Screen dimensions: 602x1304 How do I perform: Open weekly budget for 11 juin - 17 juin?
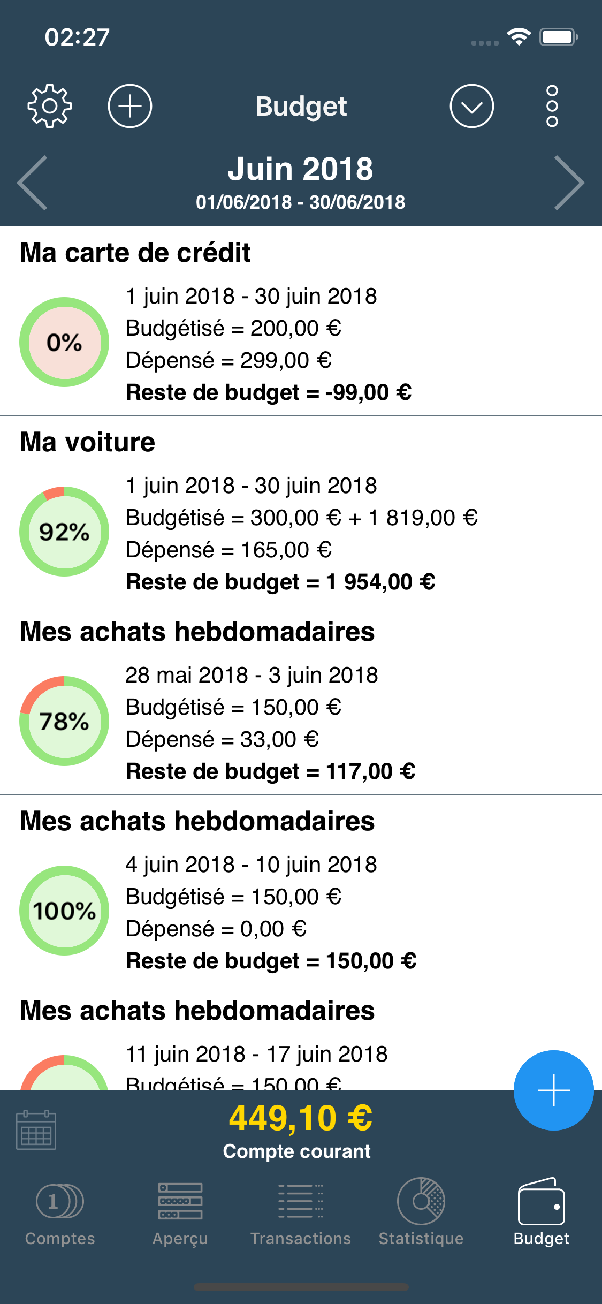301,1037
